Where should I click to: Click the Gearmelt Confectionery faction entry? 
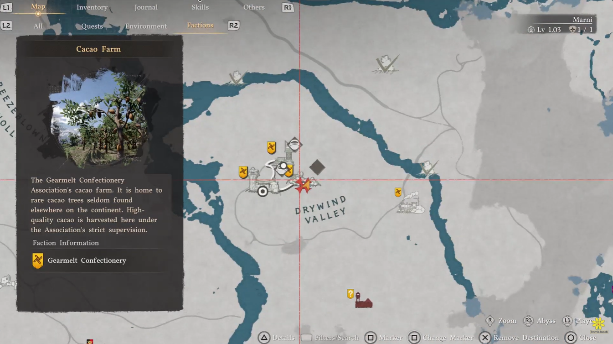pyautogui.click(x=98, y=261)
